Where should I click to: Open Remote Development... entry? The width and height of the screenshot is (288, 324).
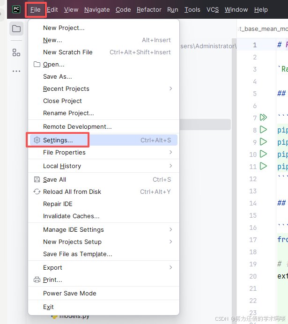[103, 127]
